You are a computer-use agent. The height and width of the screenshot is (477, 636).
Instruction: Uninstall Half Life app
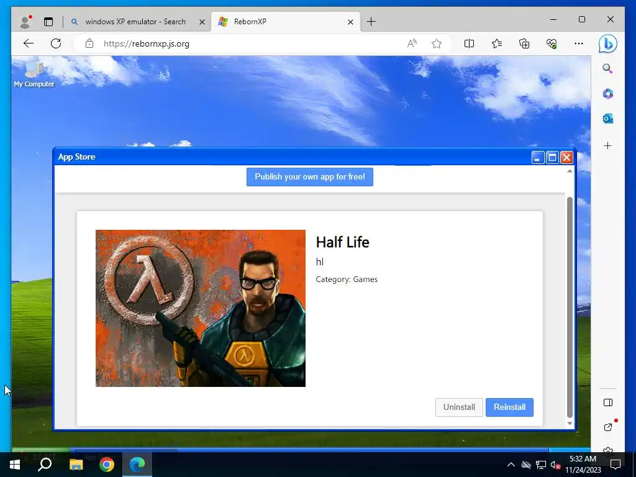click(459, 407)
